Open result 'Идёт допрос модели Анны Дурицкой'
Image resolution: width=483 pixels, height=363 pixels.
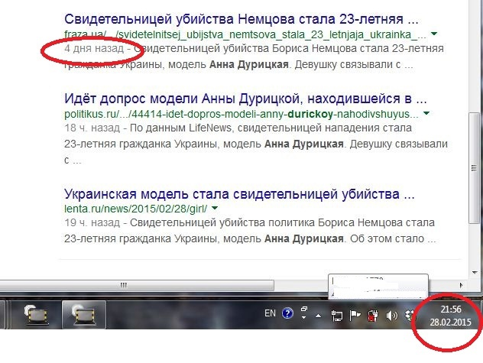(x=245, y=99)
